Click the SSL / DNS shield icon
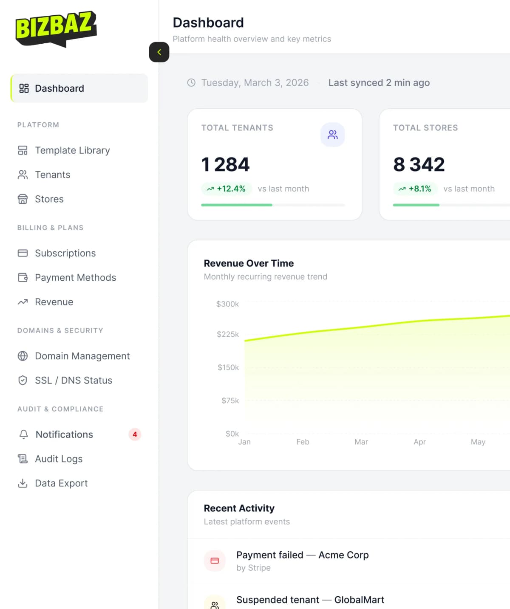This screenshot has height=609, width=510. pos(23,380)
